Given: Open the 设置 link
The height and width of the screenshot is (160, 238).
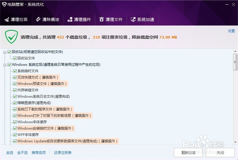Looking at the screenshot, I should [x=231, y=31].
